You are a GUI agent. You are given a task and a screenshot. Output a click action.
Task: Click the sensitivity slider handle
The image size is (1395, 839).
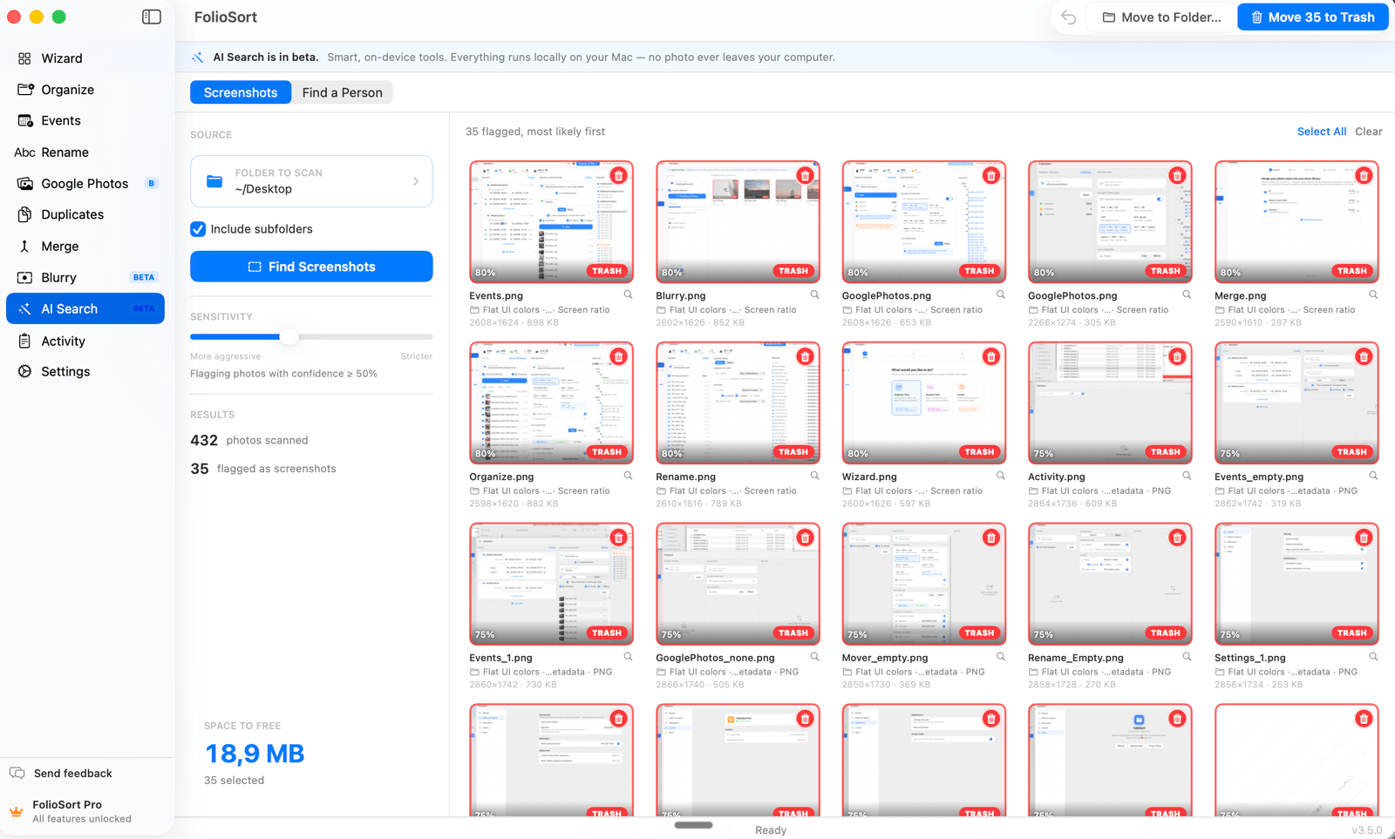pos(289,336)
